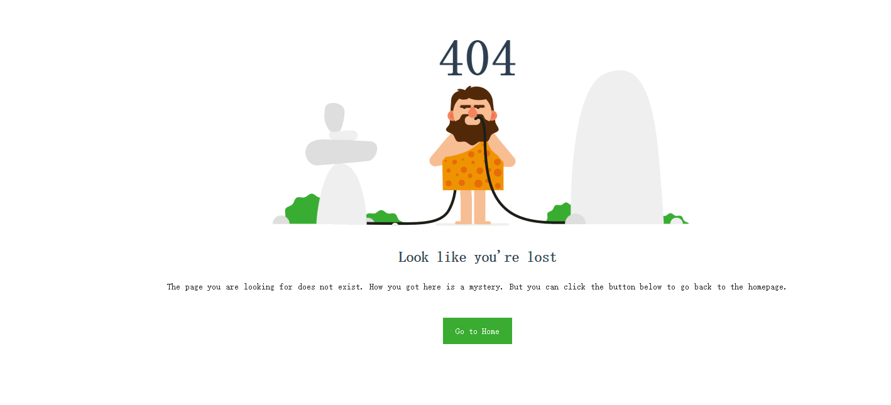Click the base rock under the stacked stones
Viewport: 891px width, 405px height.
(x=341, y=195)
